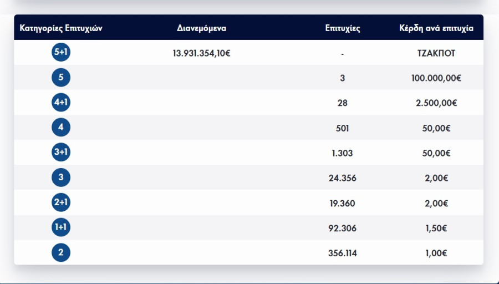Click the 5+1 category badge
Image resolution: width=499 pixels, height=284 pixels.
pyautogui.click(x=61, y=53)
